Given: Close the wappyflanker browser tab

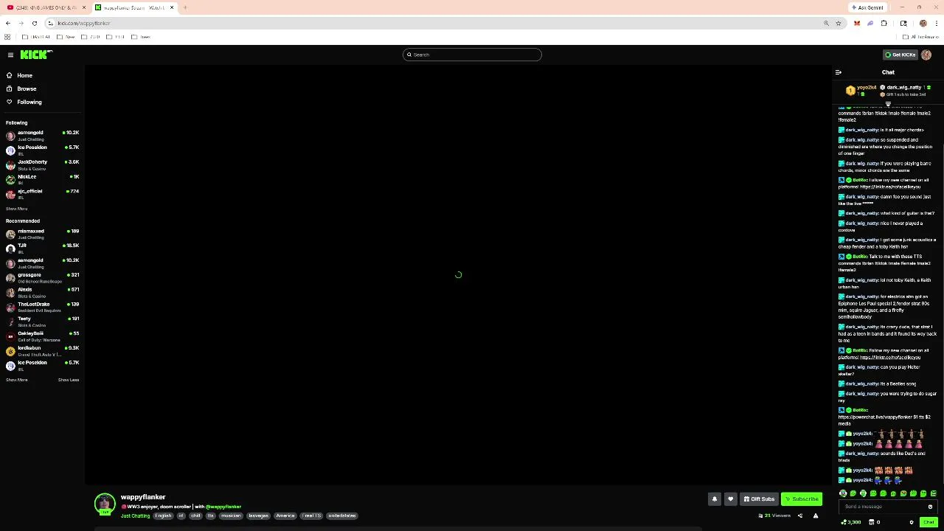Looking at the screenshot, I should pyautogui.click(x=172, y=7).
